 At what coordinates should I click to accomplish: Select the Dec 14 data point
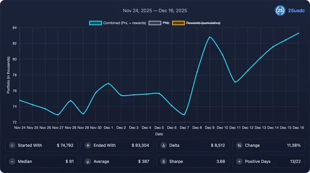273,47
